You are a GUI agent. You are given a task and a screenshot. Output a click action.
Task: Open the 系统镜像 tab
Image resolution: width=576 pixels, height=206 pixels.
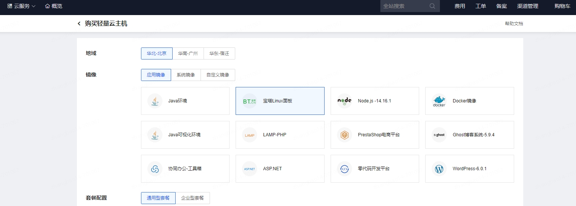[x=185, y=75]
